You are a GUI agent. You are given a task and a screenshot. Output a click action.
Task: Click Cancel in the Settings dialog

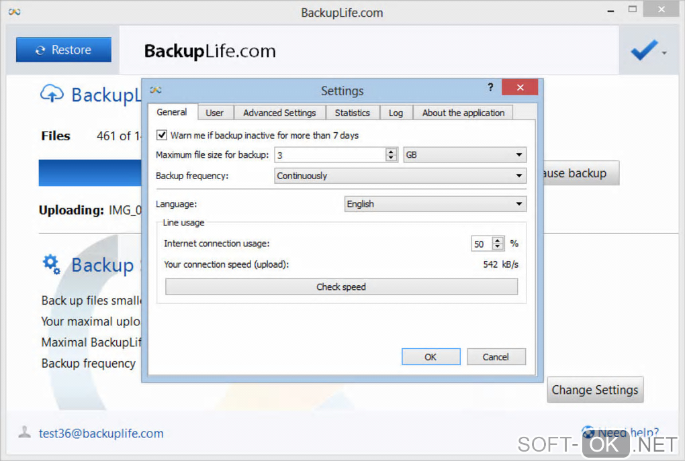coord(496,357)
